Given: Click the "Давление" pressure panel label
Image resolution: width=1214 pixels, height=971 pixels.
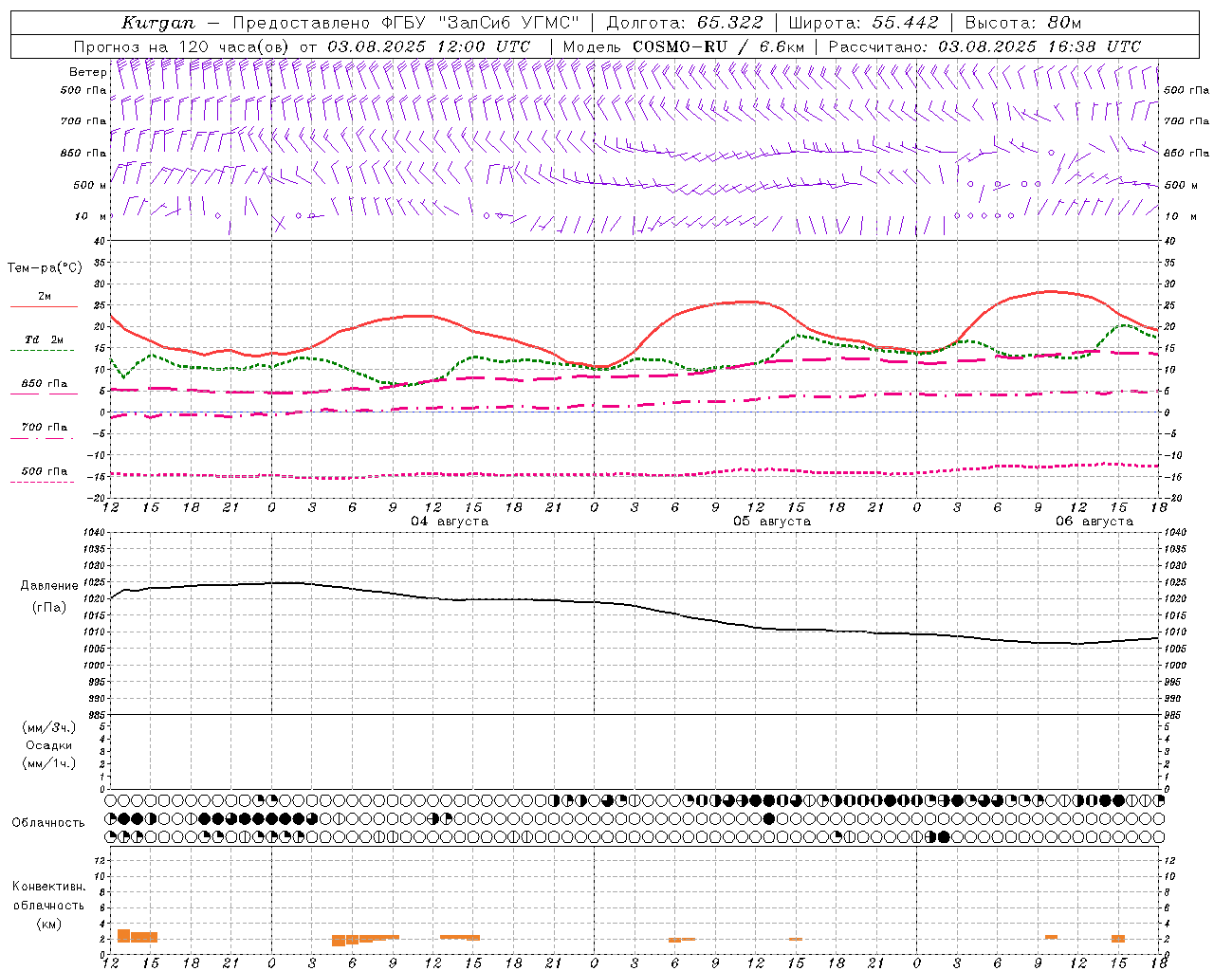Looking at the screenshot, I should pos(49,586).
